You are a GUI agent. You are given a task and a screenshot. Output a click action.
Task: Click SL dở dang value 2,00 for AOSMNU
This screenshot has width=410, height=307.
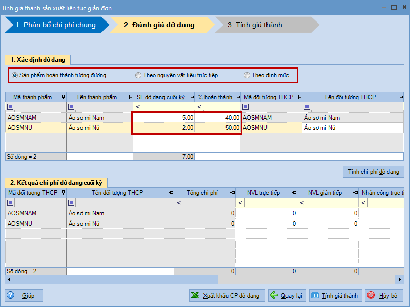click(x=163, y=127)
